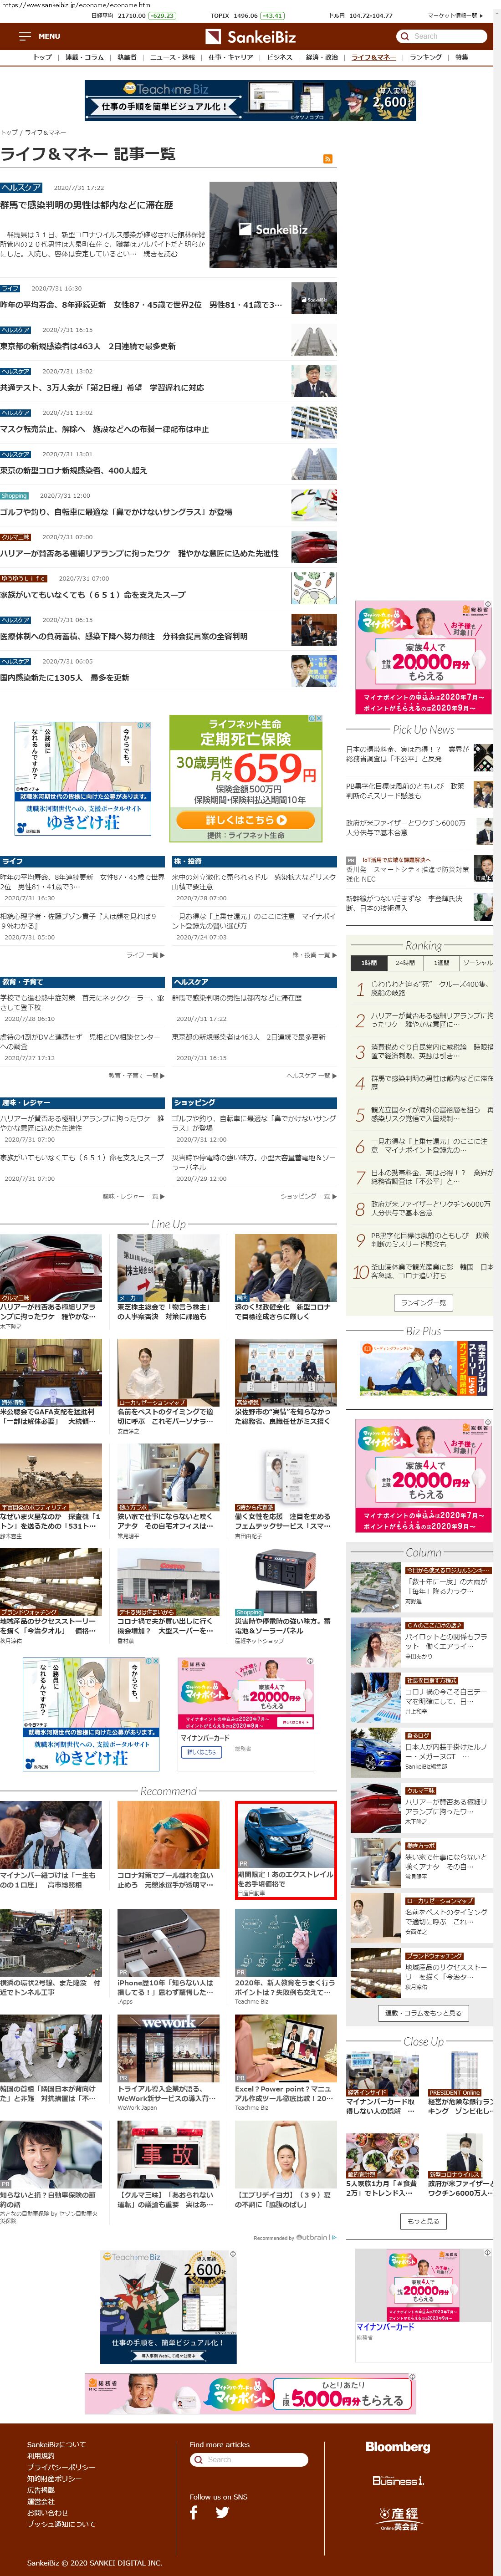
Task: Select the 執筆者 navigation item
Action: [x=127, y=57]
